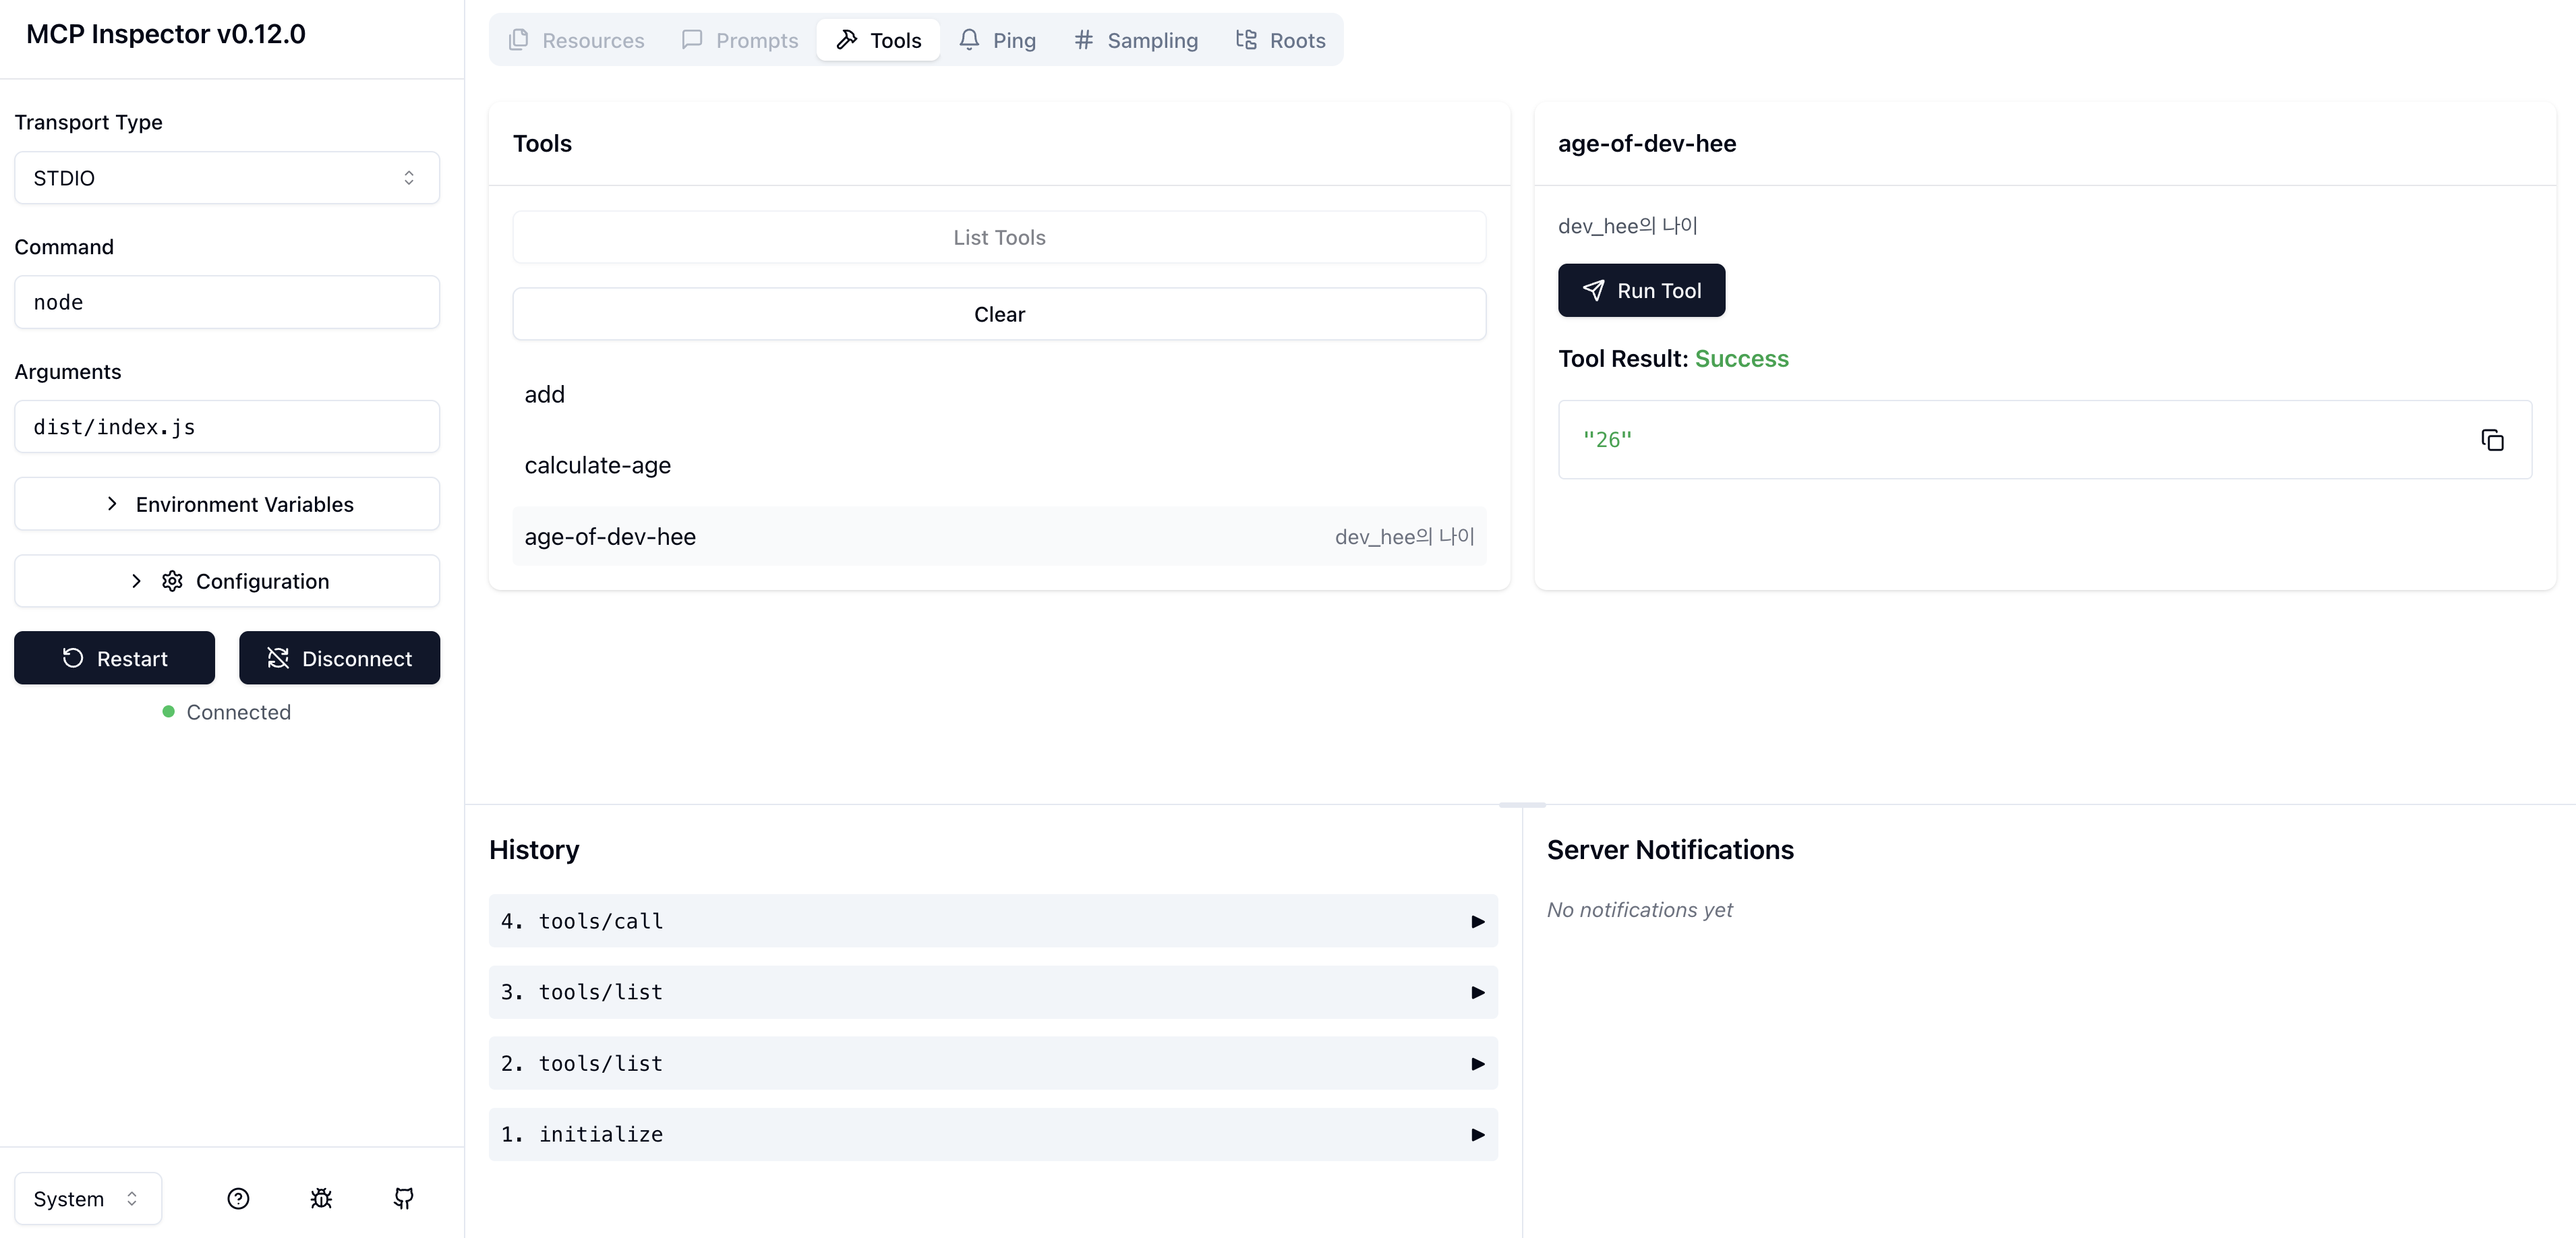Screen dimensions: 2576x1238
Task: Open the Sampling tab
Action: click(x=1135, y=40)
